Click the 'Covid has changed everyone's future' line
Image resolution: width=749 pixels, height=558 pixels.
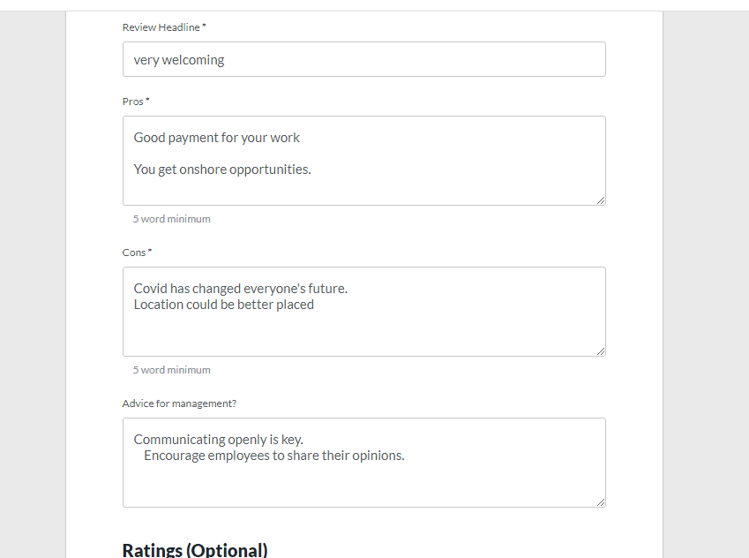(x=241, y=289)
